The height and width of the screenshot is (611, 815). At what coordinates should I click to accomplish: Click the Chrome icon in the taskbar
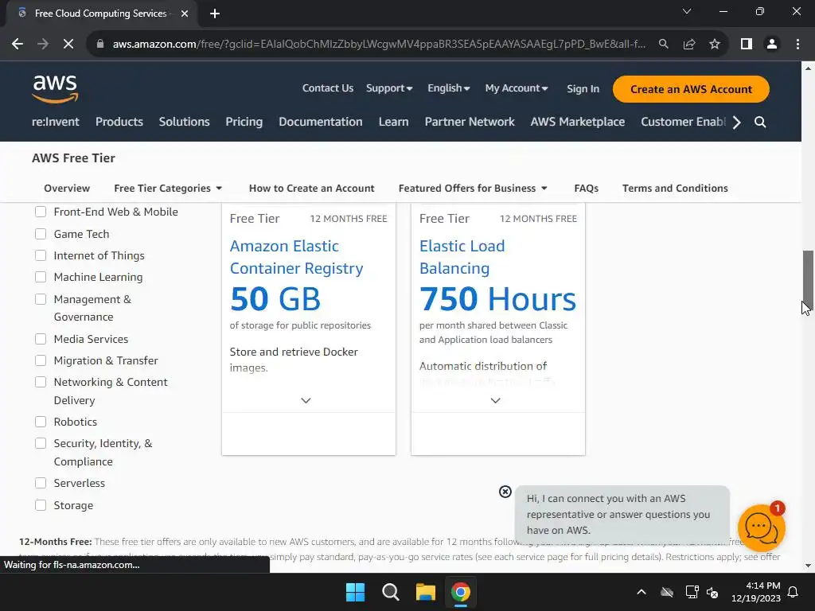(x=461, y=592)
